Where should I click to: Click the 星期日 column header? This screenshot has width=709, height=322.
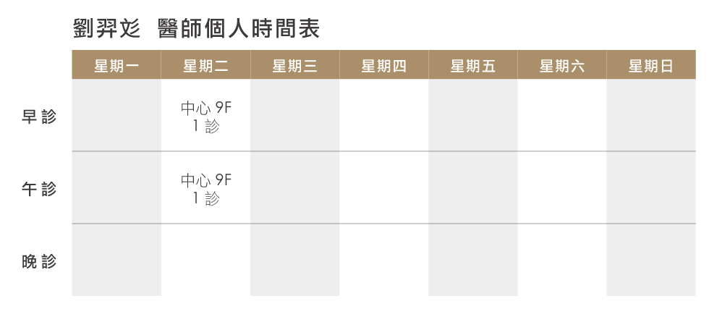click(x=650, y=67)
